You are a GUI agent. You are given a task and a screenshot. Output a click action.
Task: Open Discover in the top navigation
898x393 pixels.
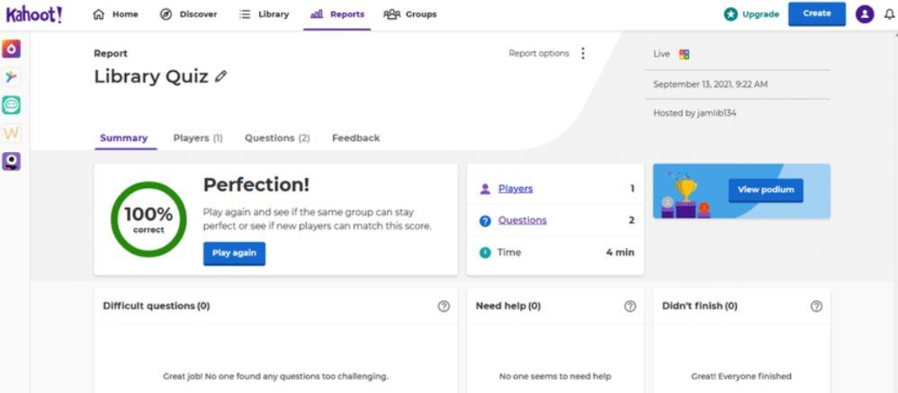[x=188, y=14]
